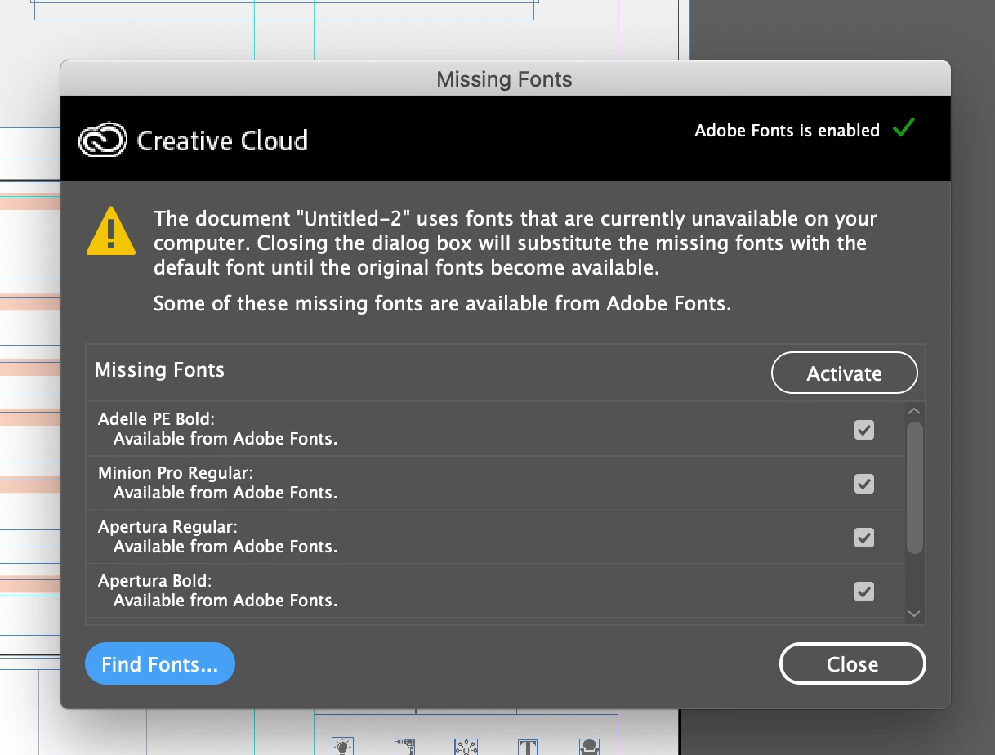Select the Adelle PE Bold font row
Screen dimensions: 995x755
[495, 429]
